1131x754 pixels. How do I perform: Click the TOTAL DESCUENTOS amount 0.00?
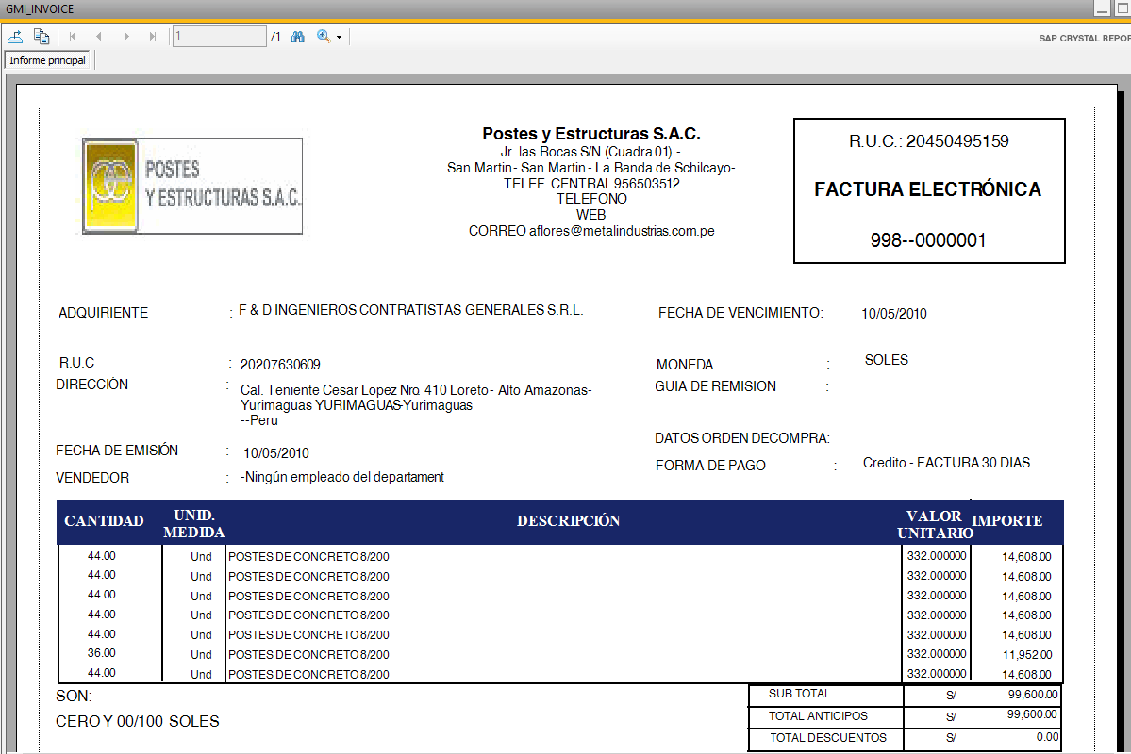(x=1047, y=737)
